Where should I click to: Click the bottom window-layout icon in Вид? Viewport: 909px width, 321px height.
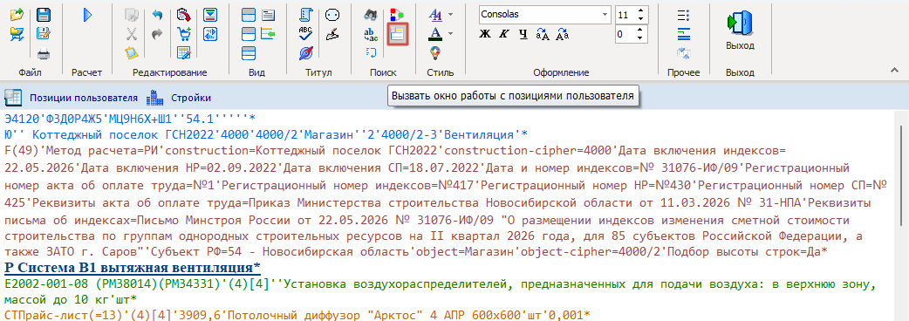(x=249, y=53)
